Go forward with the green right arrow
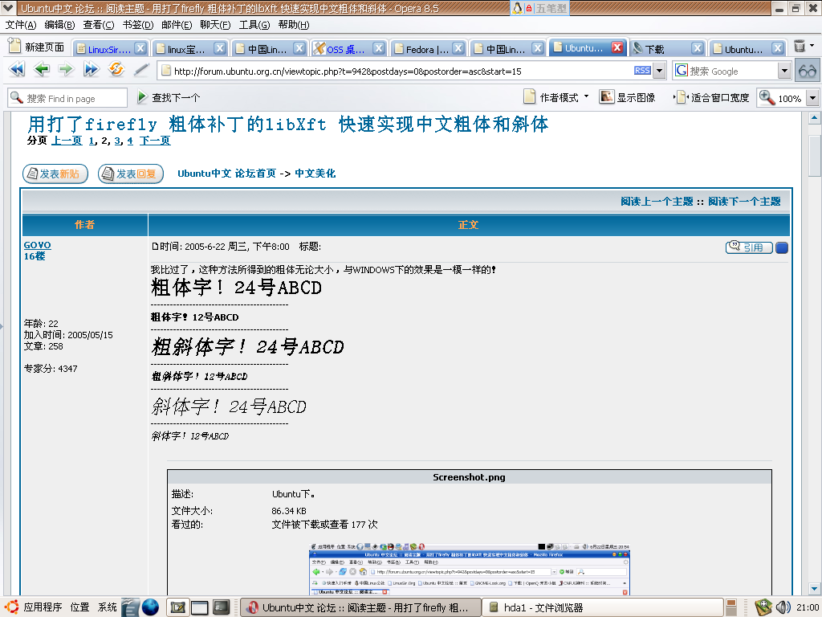Image resolution: width=822 pixels, height=617 pixels. (x=66, y=69)
